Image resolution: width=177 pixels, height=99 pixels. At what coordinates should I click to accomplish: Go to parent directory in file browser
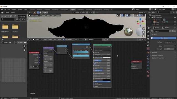pyautogui.click(x=8, y=16)
